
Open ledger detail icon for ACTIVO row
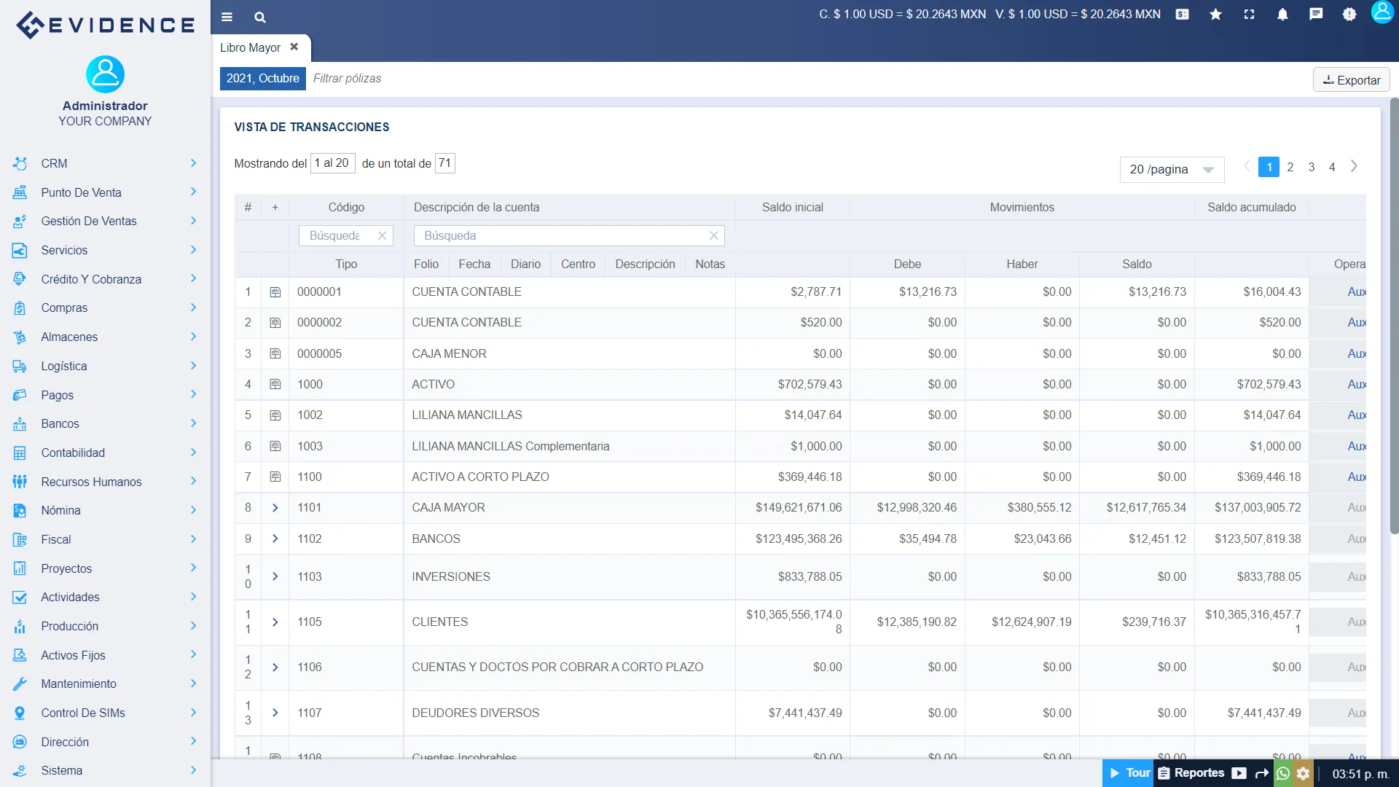coord(275,384)
